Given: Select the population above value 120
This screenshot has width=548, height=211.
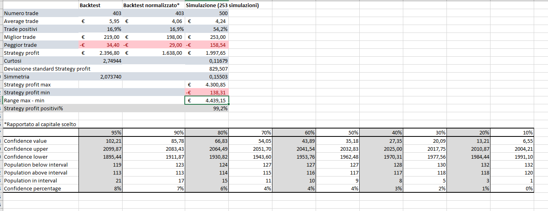Looking at the screenshot, I should click(512, 173).
